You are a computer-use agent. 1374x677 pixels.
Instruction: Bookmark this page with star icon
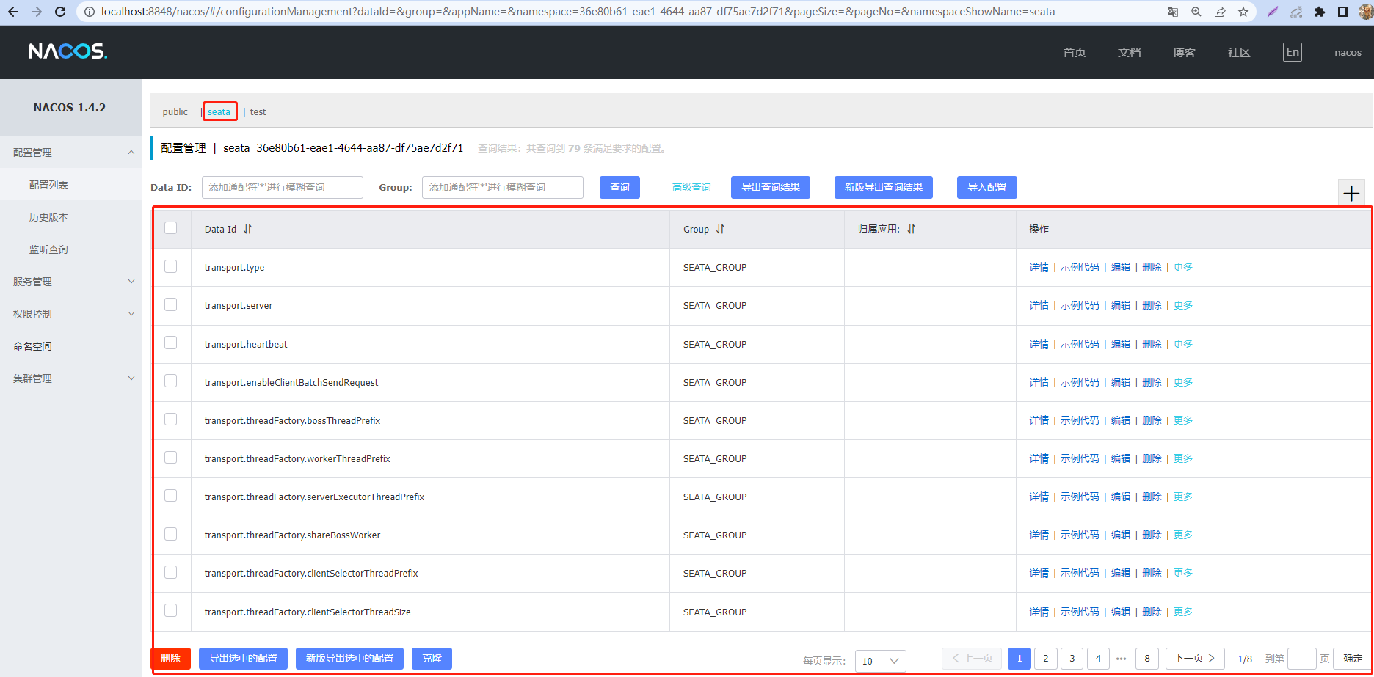pos(1243,12)
